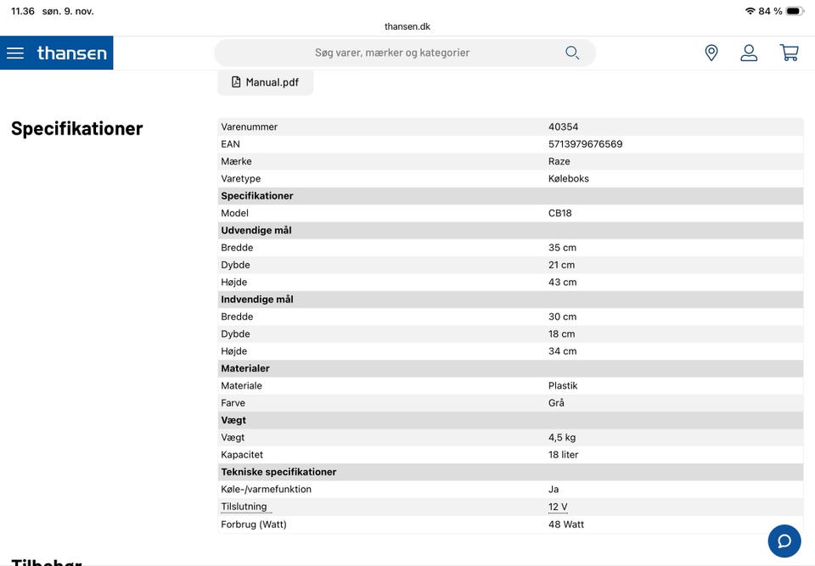Tap the Wi-Fi status icon
The width and height of the screenshot is (815, 566).
pos(750,11)
